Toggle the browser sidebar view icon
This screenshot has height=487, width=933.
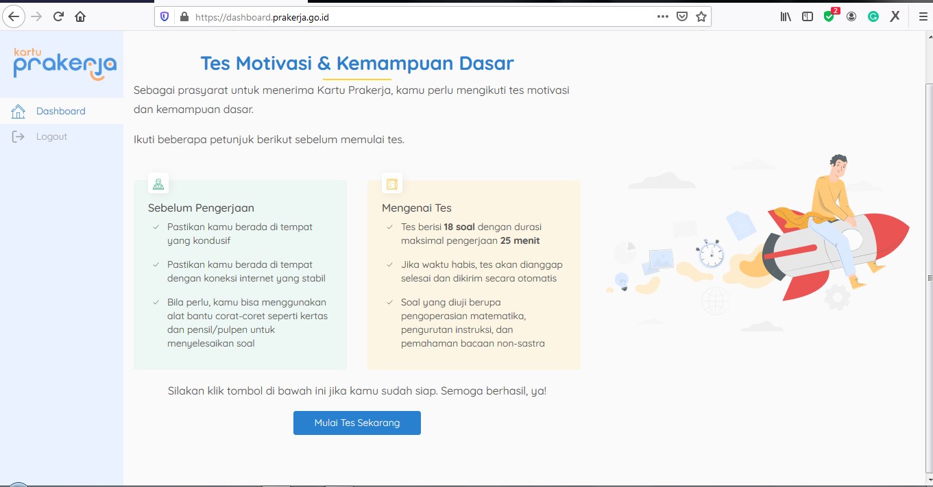tap(808, 17)
